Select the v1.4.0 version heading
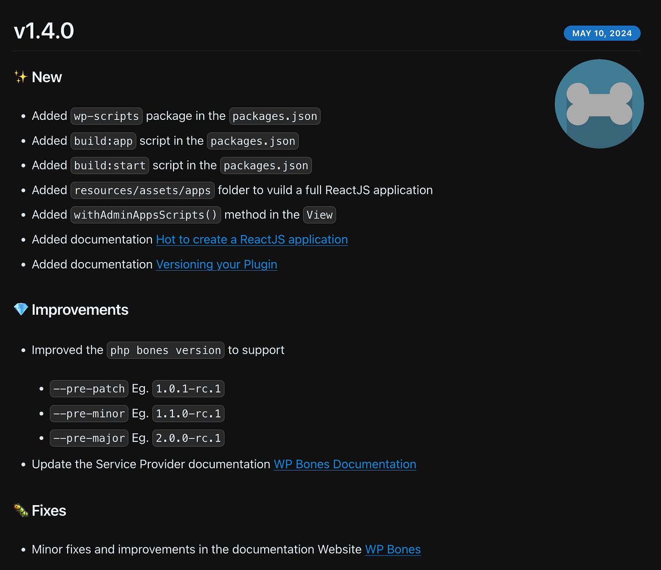This screenshot has height=570, width=661. pos(44,31)
